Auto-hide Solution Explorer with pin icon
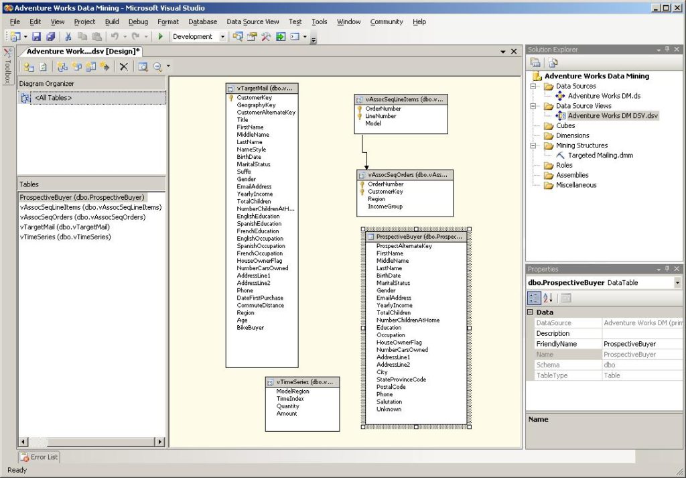The image size is (686, 478). (667, 50)
